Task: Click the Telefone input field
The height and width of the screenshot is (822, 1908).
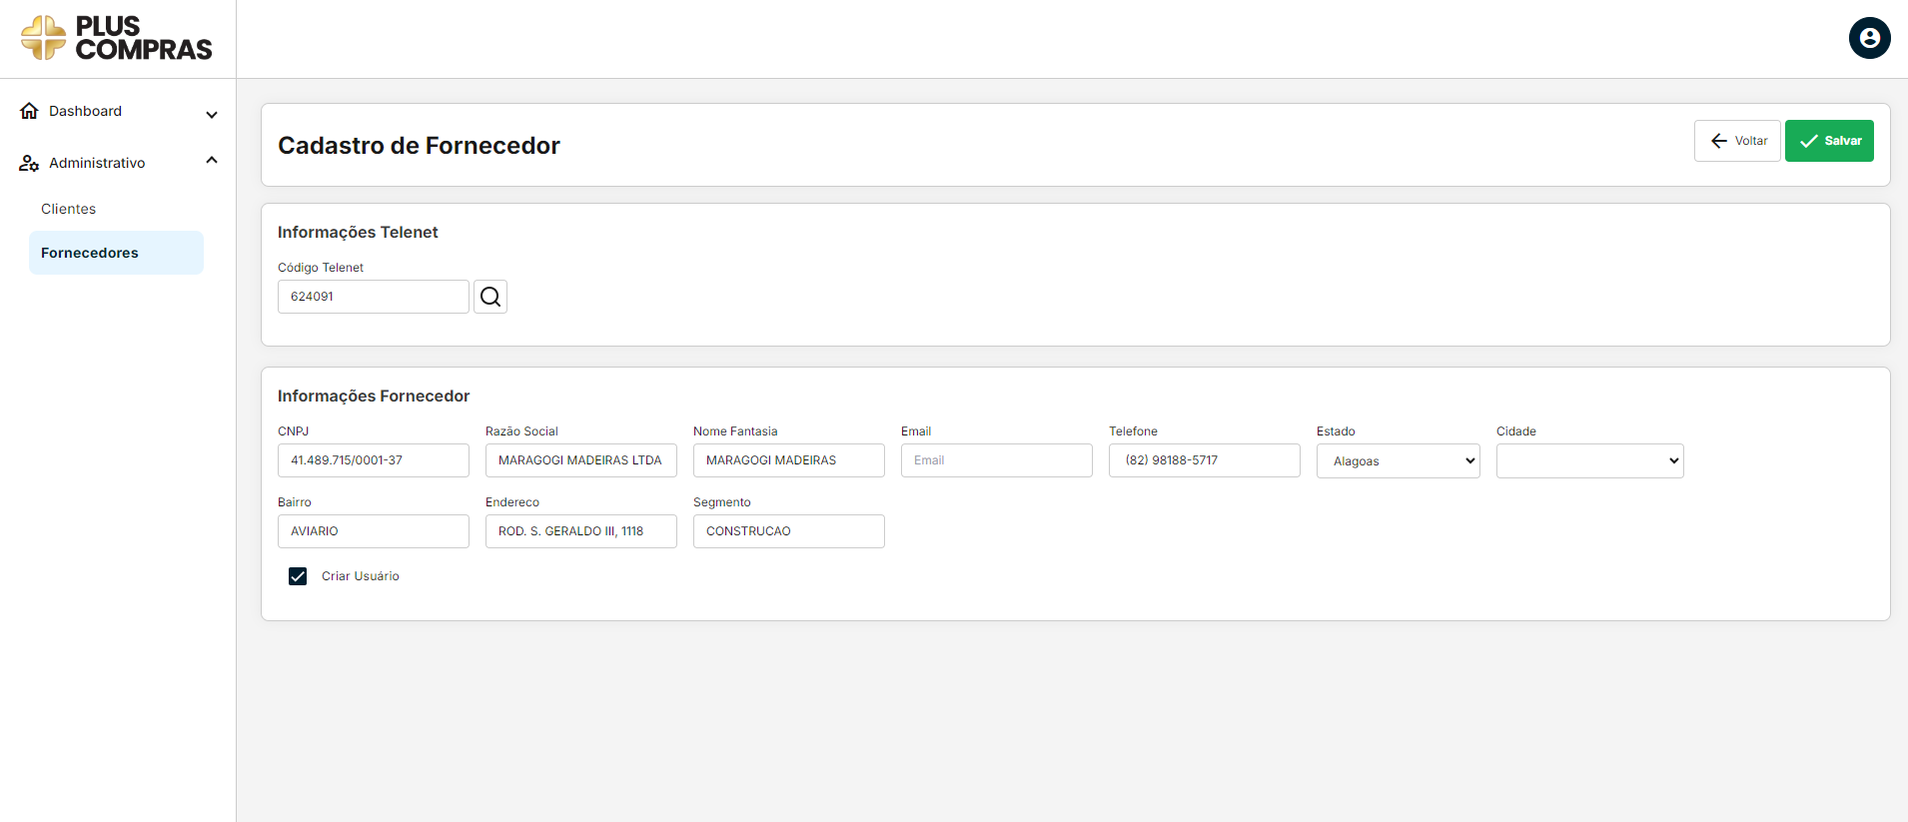Action: click(x=1205, y=460)
